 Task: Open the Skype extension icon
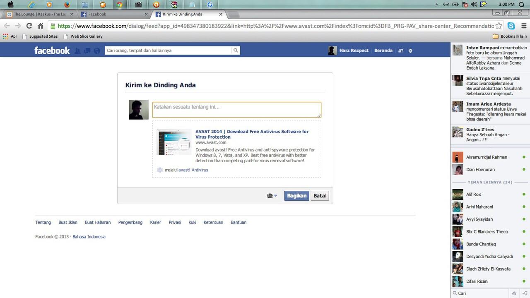pyautogui.click(x=511, y=26)
